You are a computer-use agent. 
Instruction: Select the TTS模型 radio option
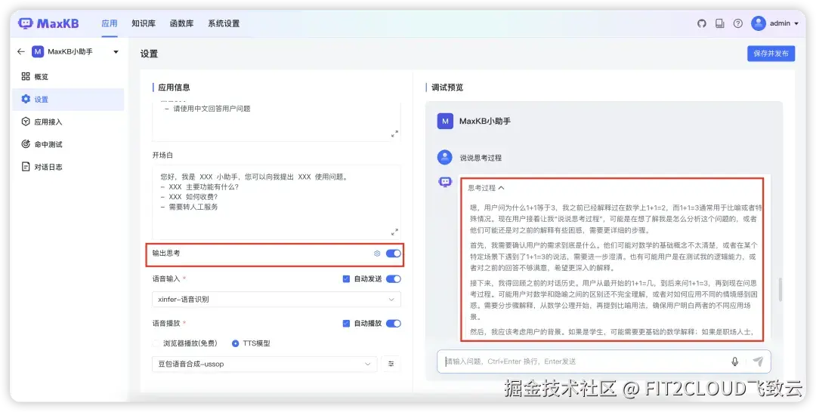tap(235, 343)
